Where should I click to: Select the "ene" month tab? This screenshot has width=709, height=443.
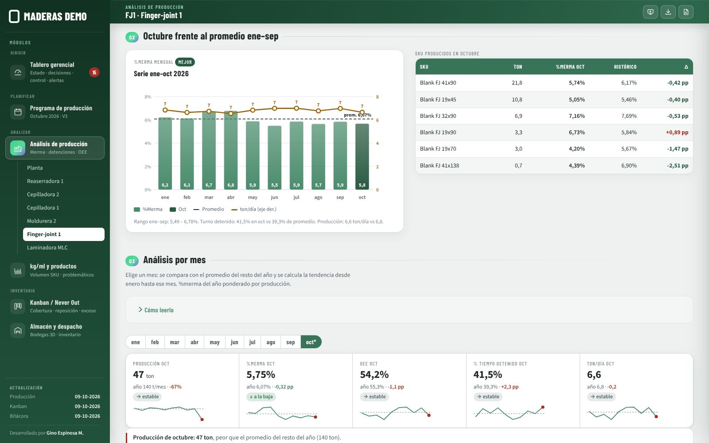136,342
